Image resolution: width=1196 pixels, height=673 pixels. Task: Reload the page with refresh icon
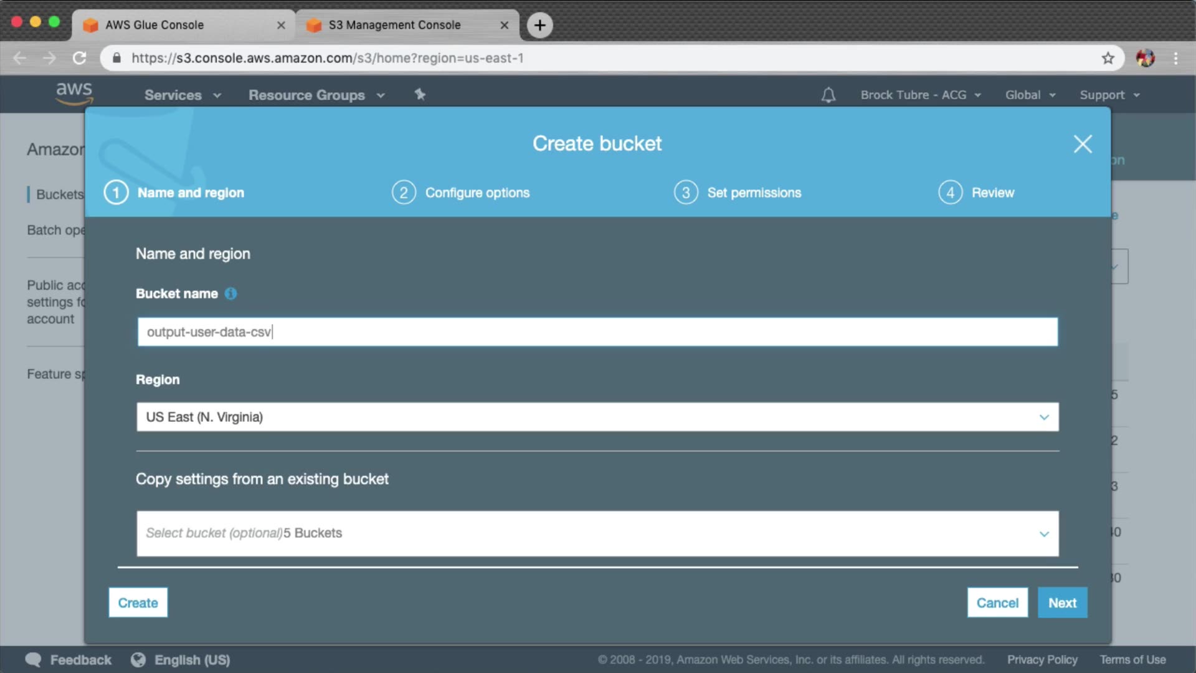click(x=79, y=58)
